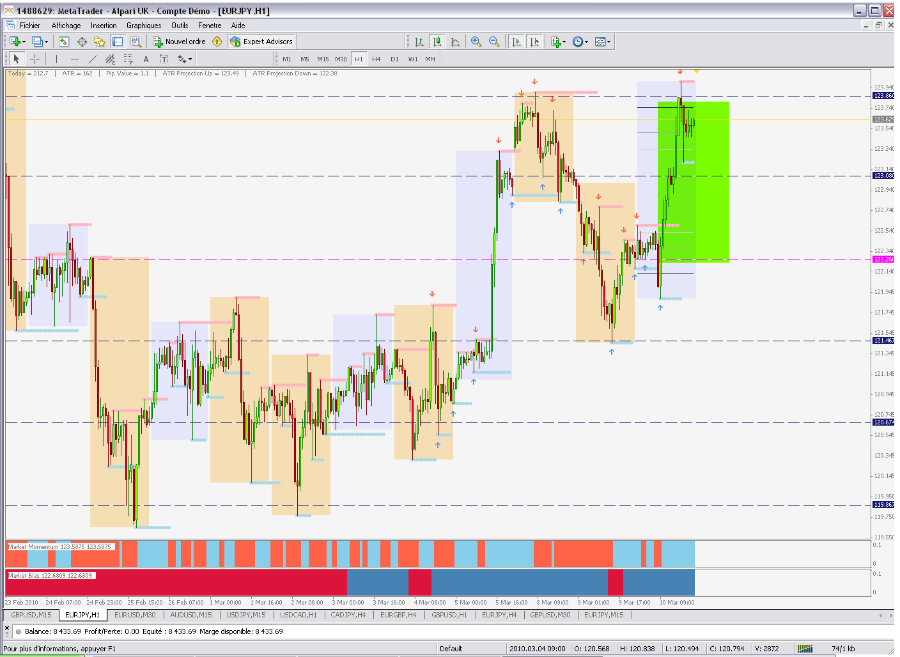Close the Terminal panel with its X
Viewport: 900px width, 657px height.
8,628
